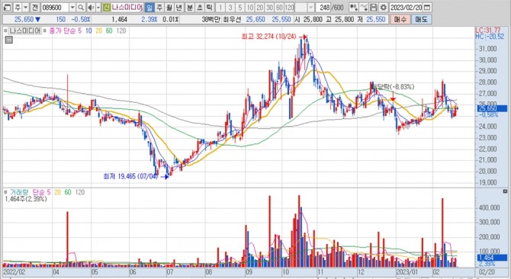
Task: Select the 3 interval button
Action: click(230, 7)
